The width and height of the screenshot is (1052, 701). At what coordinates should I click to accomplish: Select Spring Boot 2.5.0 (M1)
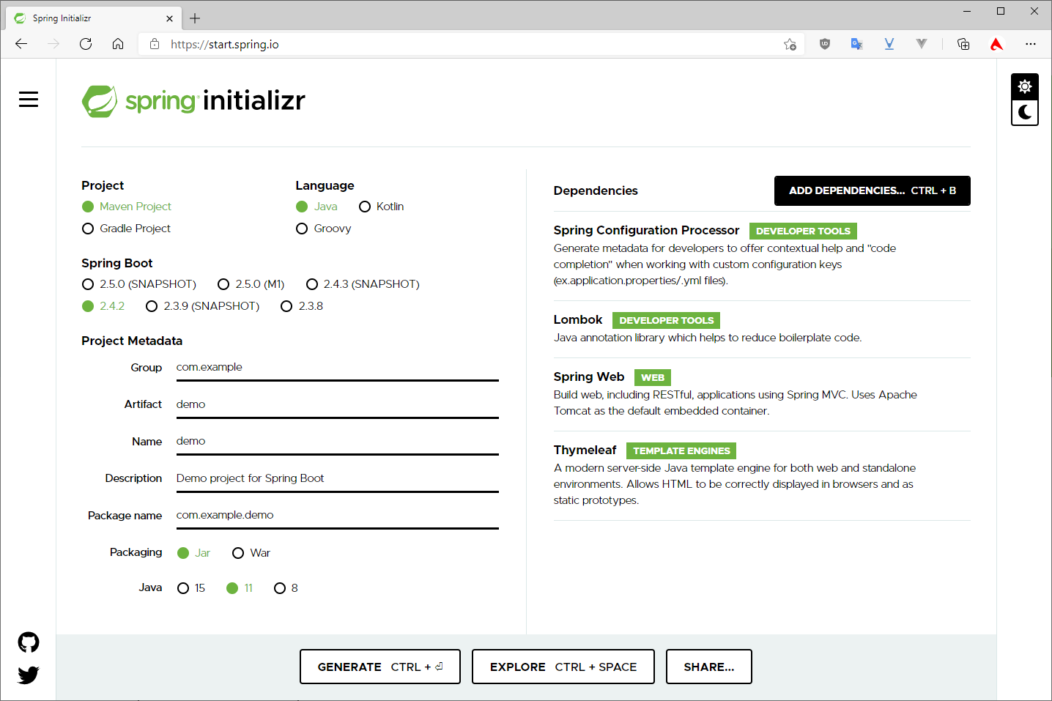tap(251, 284)
